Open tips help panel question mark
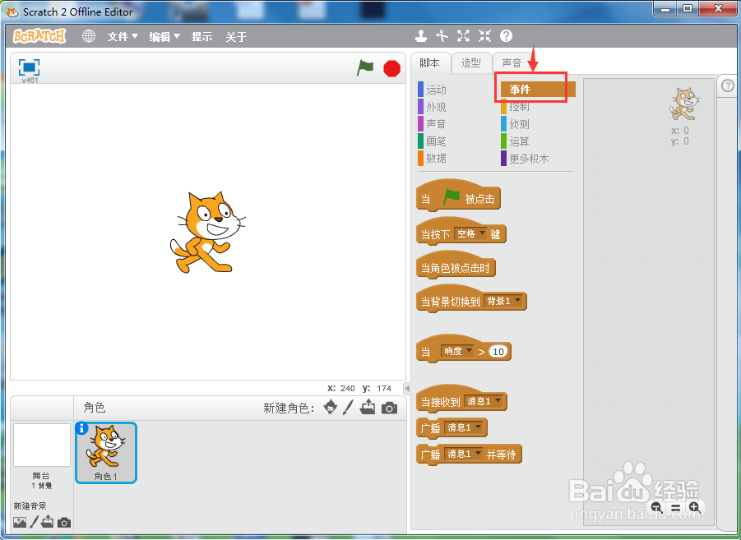 (x=727, y=85)
